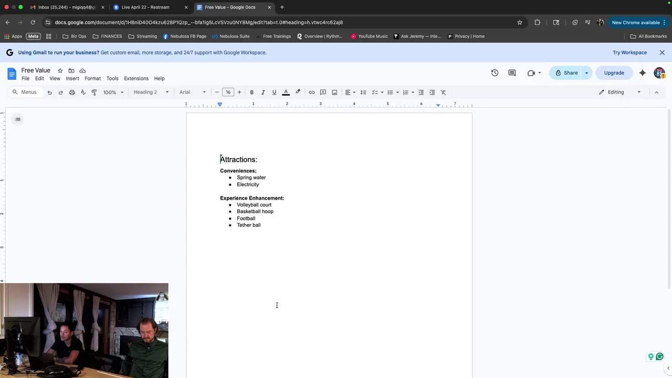This screenshot has width=672, height=378.
Task: Open the Editing mode dropdown
Action: (x=620, y=92)
